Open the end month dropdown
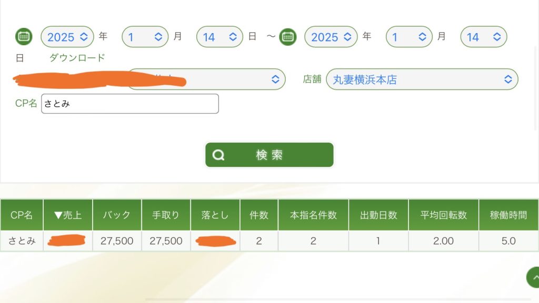This screenshot has height=303, width=539. pyautogui.click(x=409, y=37)
